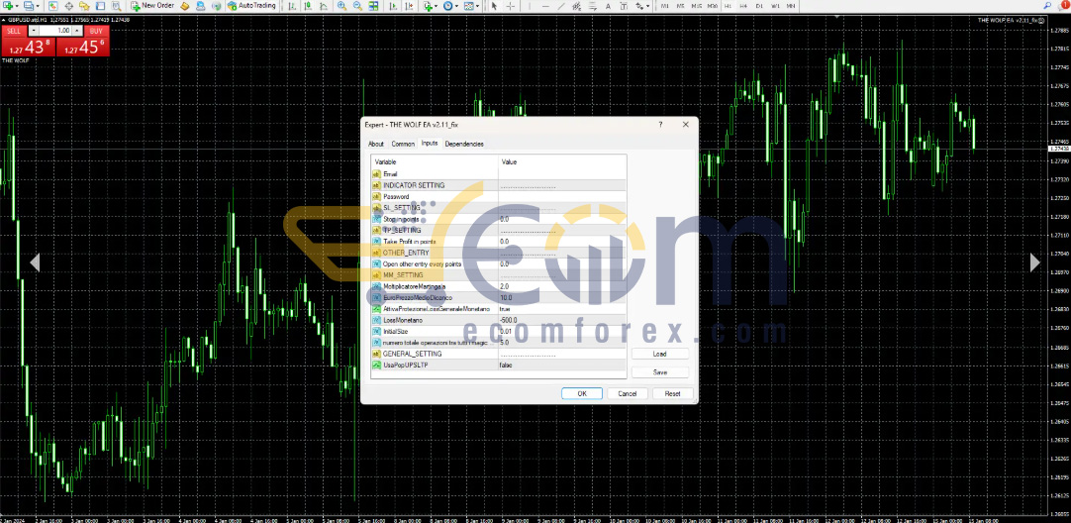Open MetaEditor yellow book icon
The image size is (1071, 523).
point(184,6)
